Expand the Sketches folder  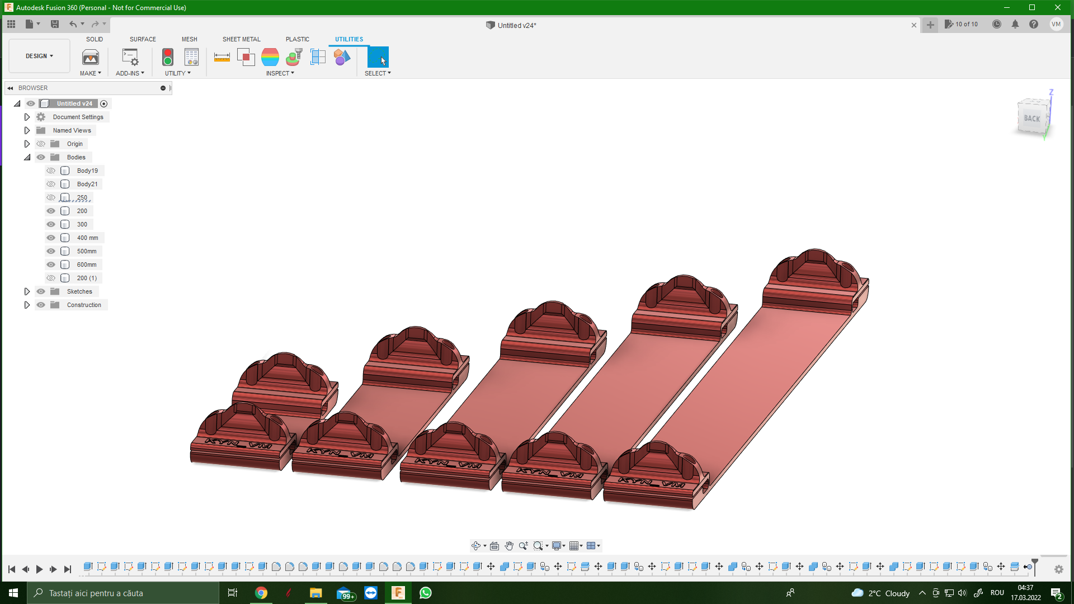pos(27,291)
